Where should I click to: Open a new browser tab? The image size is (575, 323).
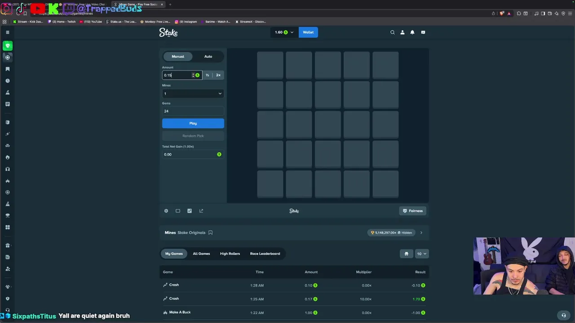(170, 4)
